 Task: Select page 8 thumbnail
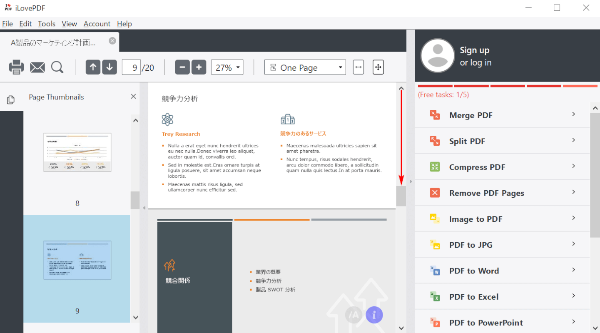pos(77,152)
